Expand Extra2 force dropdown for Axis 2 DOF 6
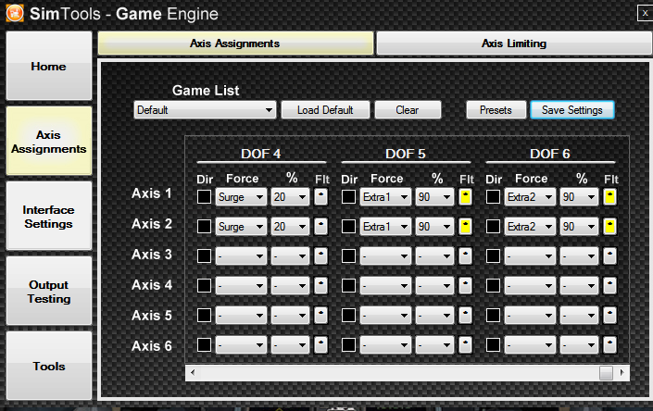The width and height of the screenshot is (653, 411). click(530, 226)
